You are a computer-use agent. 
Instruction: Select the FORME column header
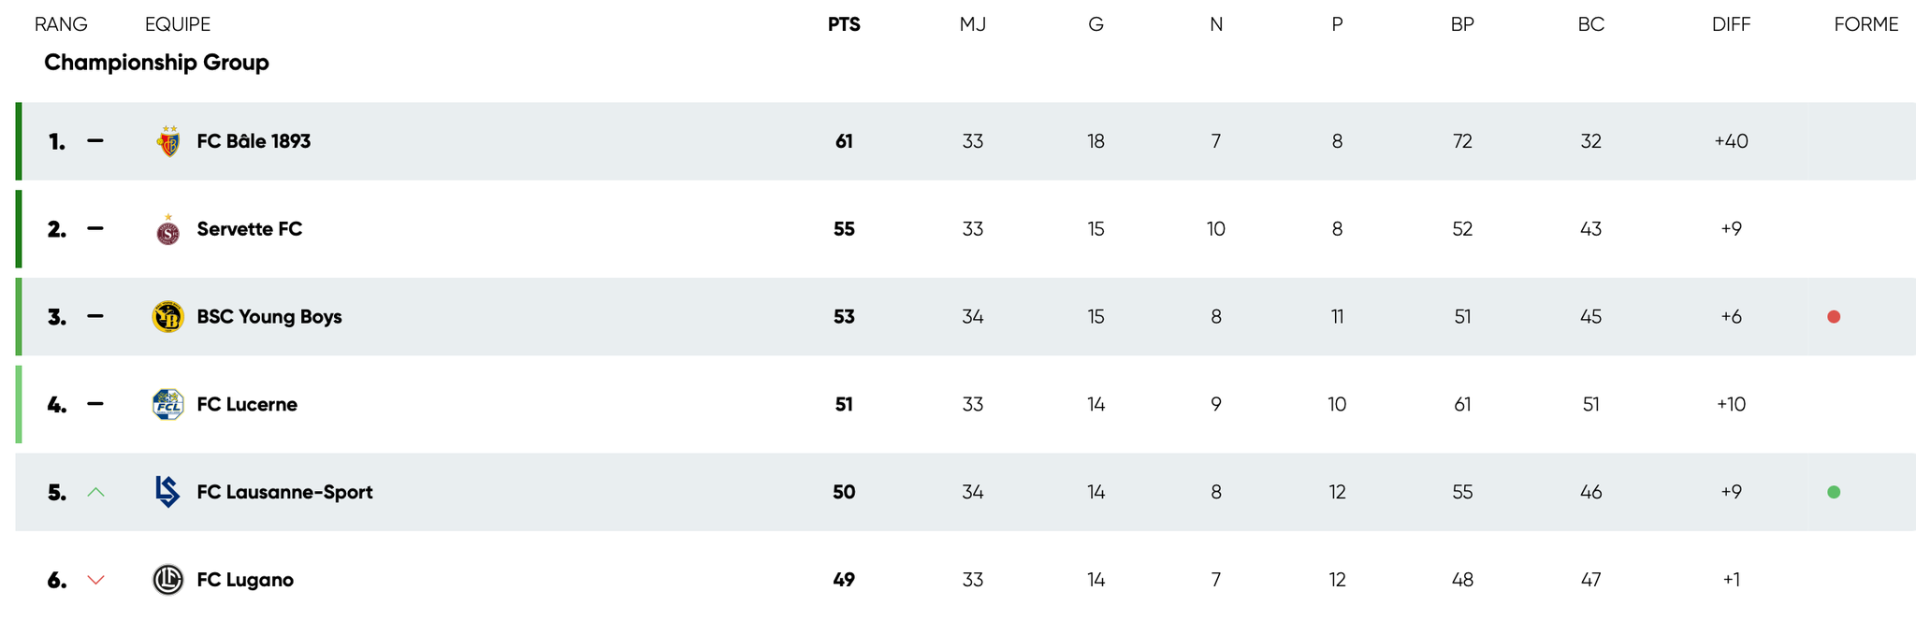tap(1866, 24)
